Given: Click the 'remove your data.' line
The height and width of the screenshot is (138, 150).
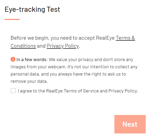Looking at the screenshot, I should pos(29,81).
